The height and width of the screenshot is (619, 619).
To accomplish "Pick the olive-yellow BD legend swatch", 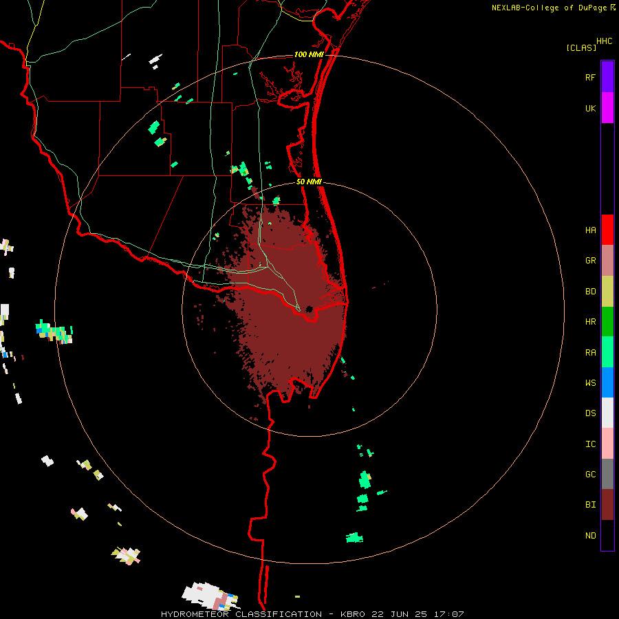I will (607, 292).
